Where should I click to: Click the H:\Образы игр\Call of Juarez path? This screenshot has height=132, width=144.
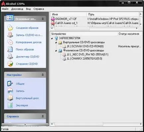pos(113,23)
